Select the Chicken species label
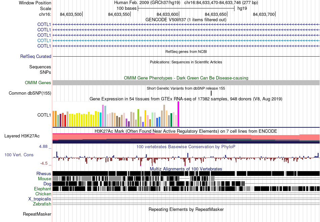The height and width of the screenshot is (222, 320). click(x=43, y=194)
